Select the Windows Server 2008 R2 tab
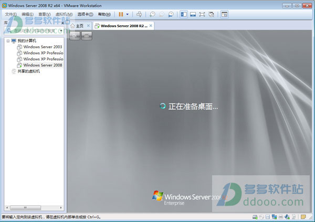The width and height of the screenshot is (315, 222). [x=124, y=26]
